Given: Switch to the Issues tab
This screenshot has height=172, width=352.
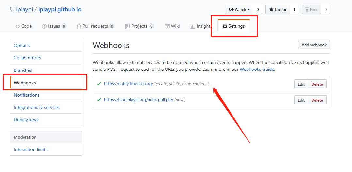Looking at the screenshot, I should tap(54, 26).
